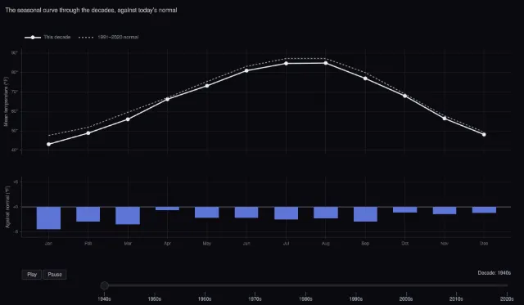Click the 'Mean temperature (°F)' axis title
Viewport: 524px width, 305px height.
click(x=6, y=101)
